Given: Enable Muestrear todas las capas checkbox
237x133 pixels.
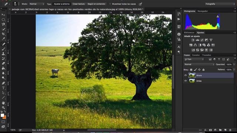Looking at the screenshot, I should coord(110,4).
